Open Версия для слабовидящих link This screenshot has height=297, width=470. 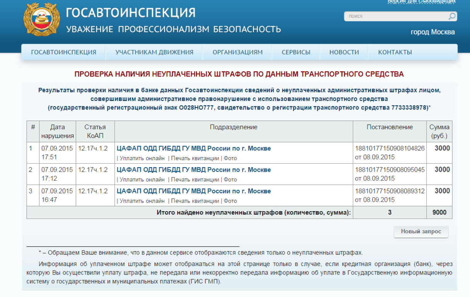(x=421, y=2)
